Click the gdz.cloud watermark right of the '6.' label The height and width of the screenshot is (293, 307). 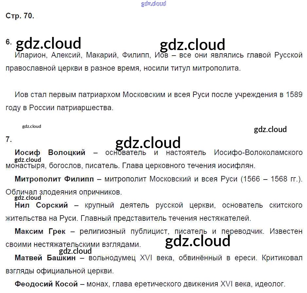click(x=48, y=43)
